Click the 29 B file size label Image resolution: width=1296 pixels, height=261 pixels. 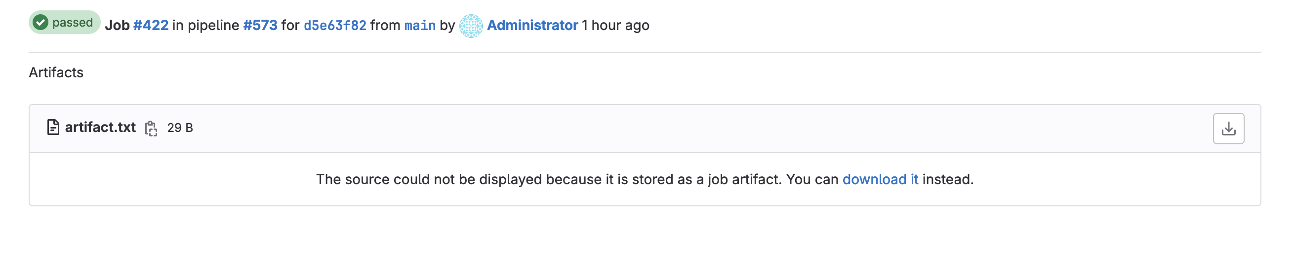pos(180,128)
